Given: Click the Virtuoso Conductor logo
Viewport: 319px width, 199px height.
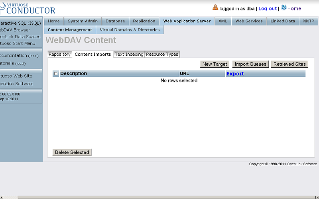Looking at the screenshot, I should [x=27, y=8].
